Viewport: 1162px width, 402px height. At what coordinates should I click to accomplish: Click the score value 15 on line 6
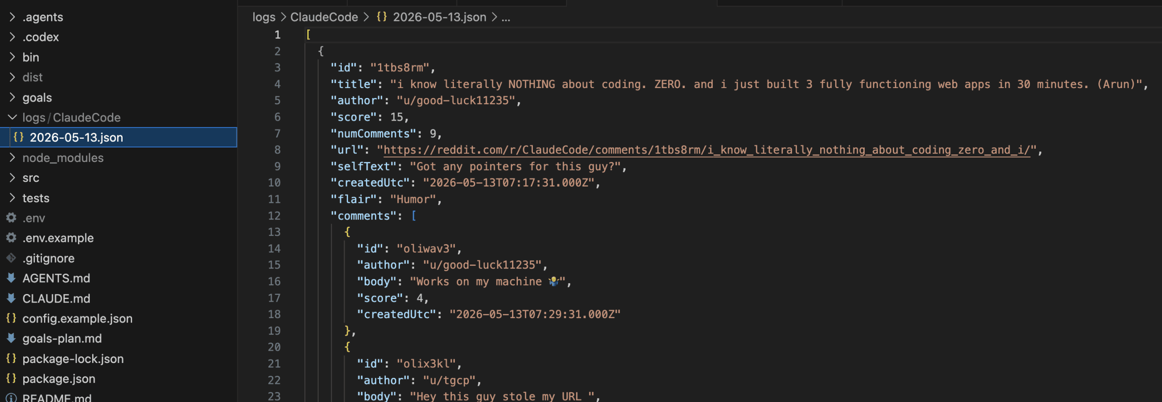point(397,117)
